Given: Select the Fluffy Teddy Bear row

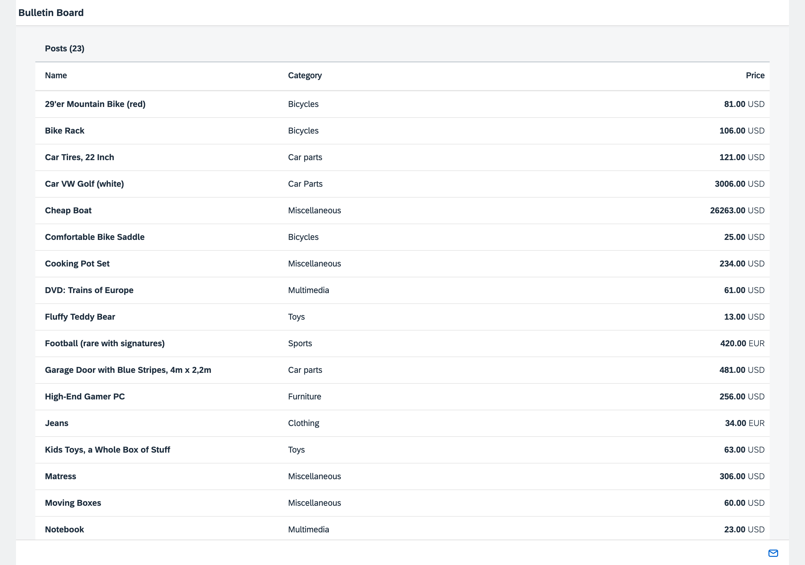Looking at the screenshot, I should pyautogui.click(x=402, y=317).
